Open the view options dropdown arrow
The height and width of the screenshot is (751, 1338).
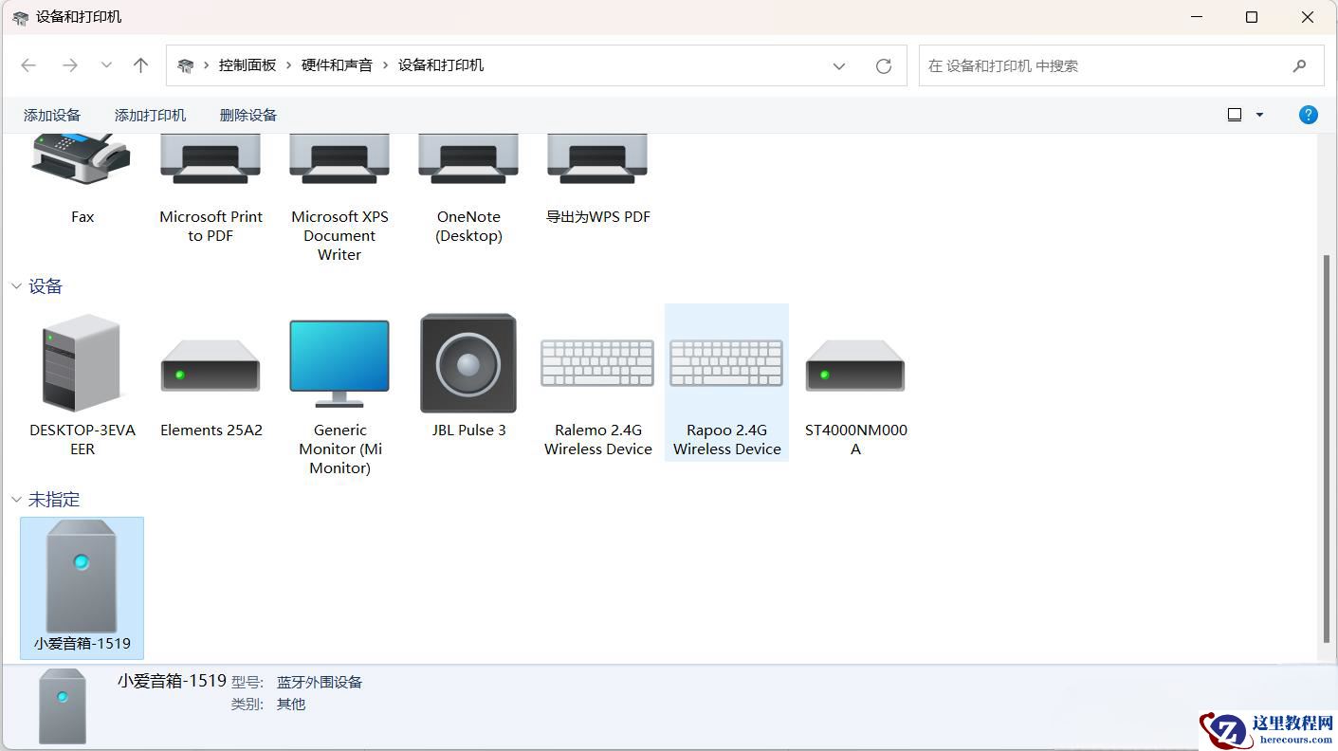click(1258, 114)
